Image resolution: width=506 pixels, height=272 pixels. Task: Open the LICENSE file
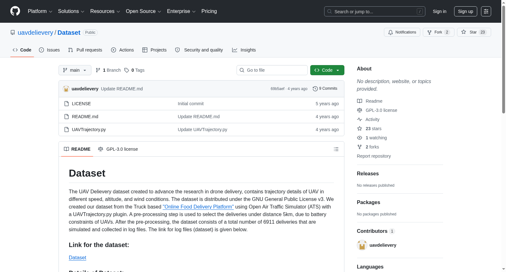(81, 104)
